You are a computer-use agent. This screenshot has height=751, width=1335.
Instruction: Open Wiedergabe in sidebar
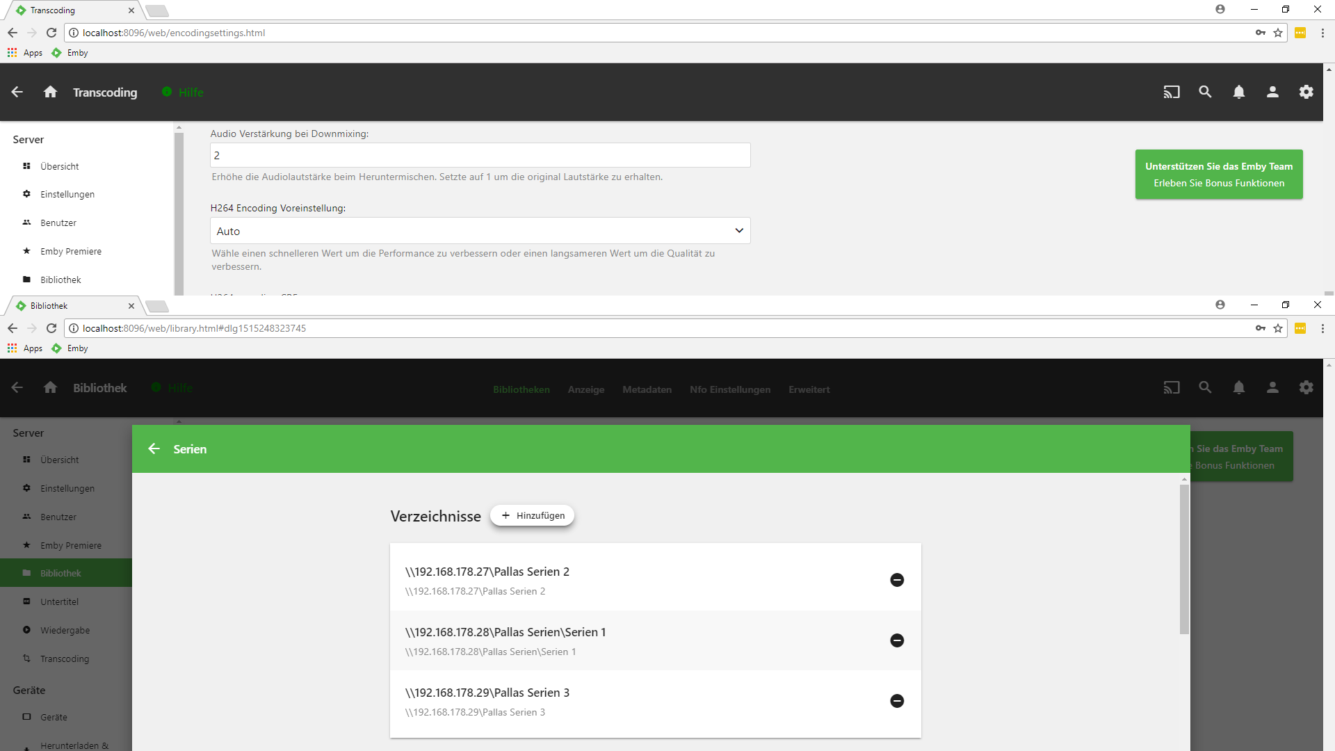tap(65, 630)
